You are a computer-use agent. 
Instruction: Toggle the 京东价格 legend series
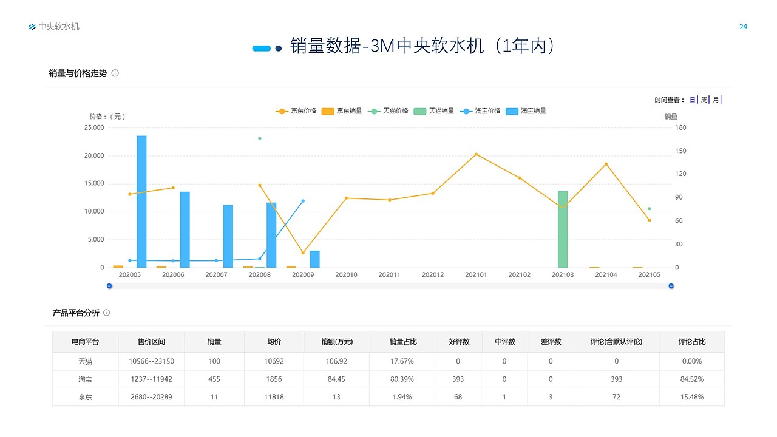click(x=296, y=111)
